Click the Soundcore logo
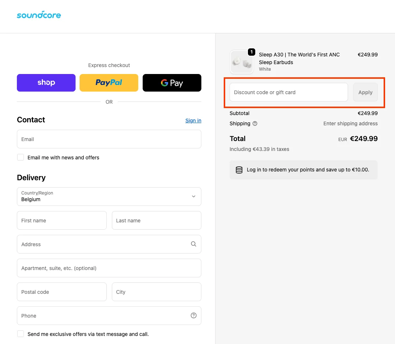This screenshot has height=344, width=395. (x=39, y=15)
